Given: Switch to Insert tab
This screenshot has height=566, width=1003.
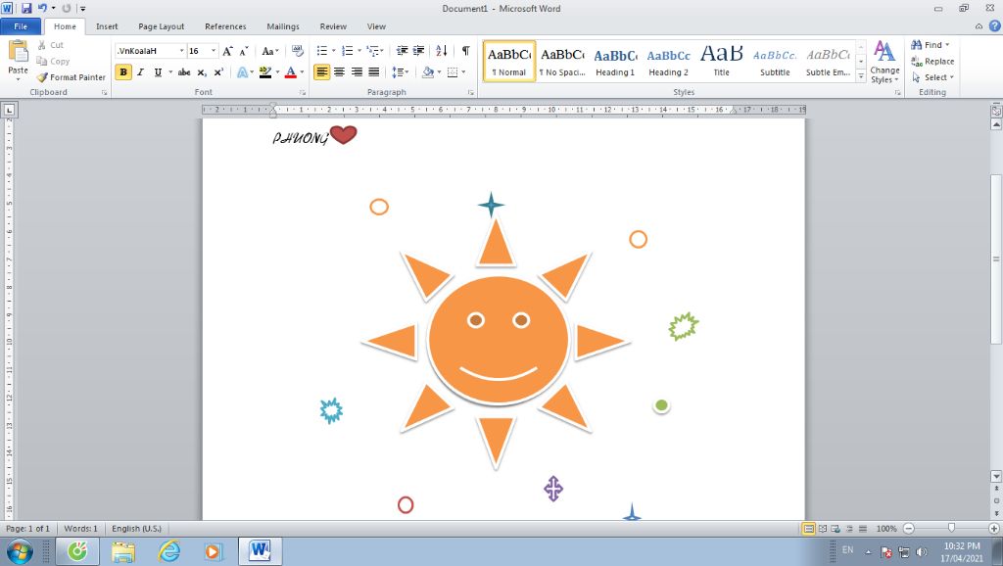Looking at the screenshot, I should click(107, 26).
